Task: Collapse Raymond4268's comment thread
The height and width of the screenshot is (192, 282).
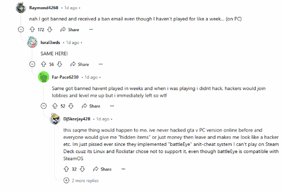Action: (21, 29)
